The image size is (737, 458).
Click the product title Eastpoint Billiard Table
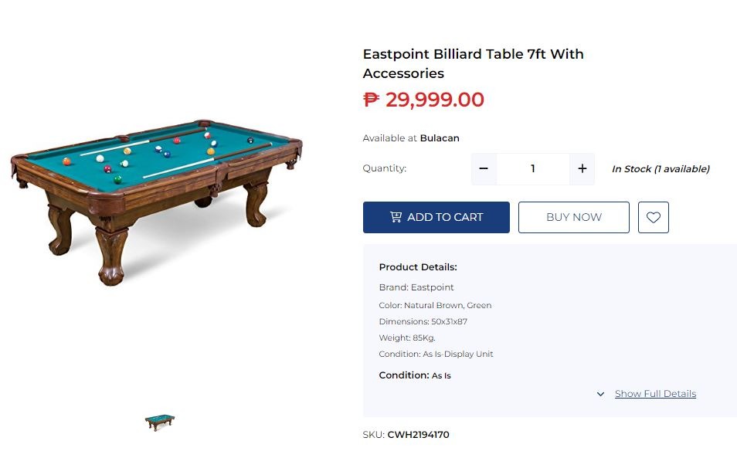pyautogui.click(x=473, y=63)
